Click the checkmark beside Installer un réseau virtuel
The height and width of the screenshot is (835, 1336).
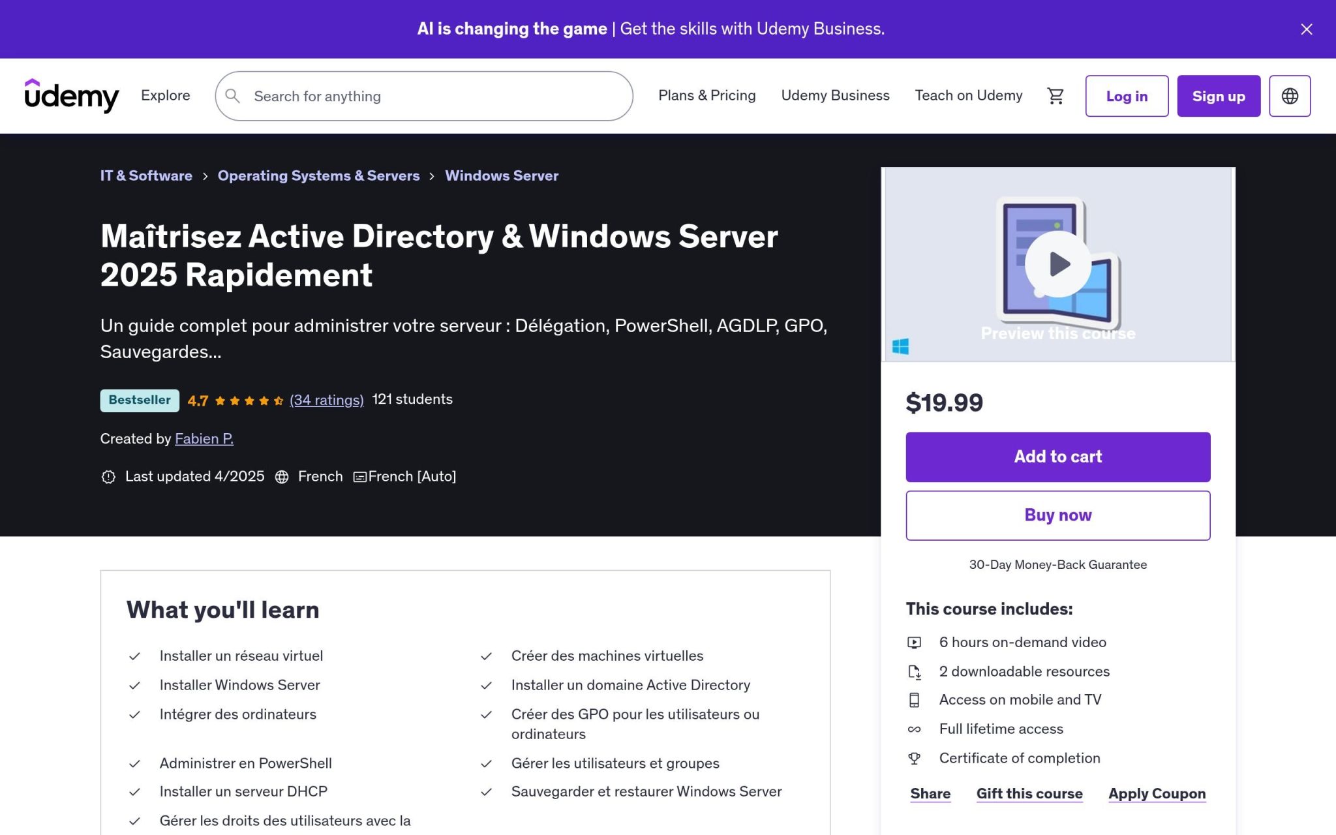pos(134,656)
